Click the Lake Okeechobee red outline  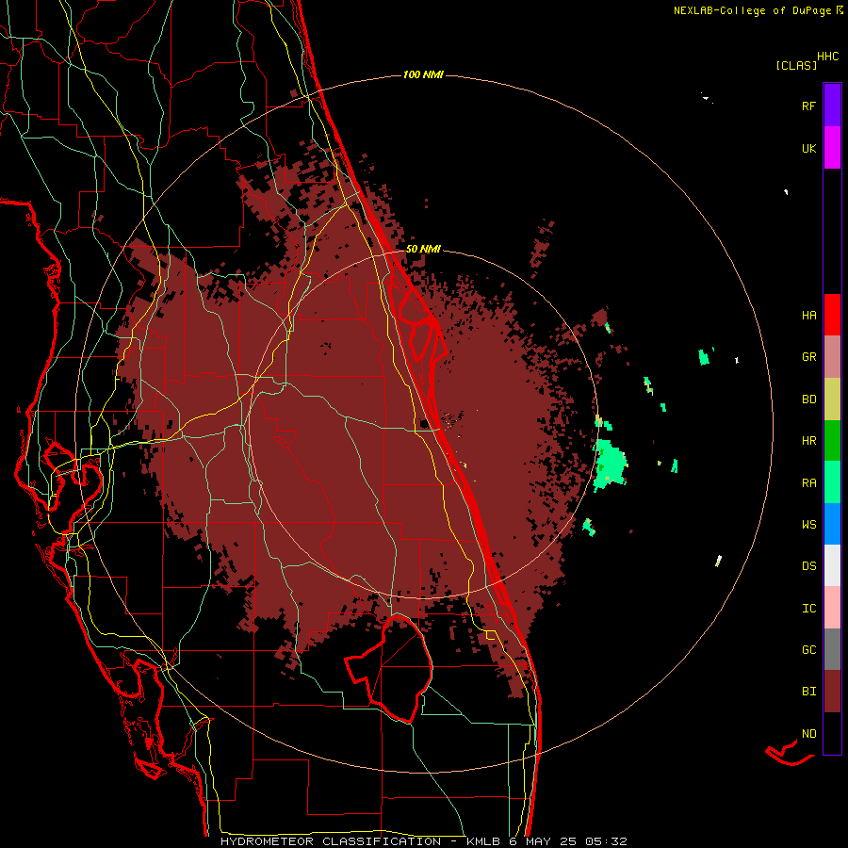[x=389, y=668]
